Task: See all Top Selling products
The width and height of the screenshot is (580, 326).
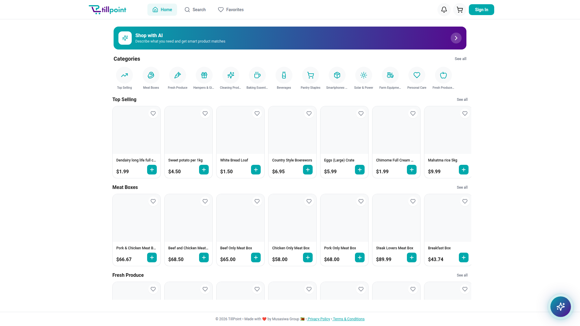Action: click(462, 100)
